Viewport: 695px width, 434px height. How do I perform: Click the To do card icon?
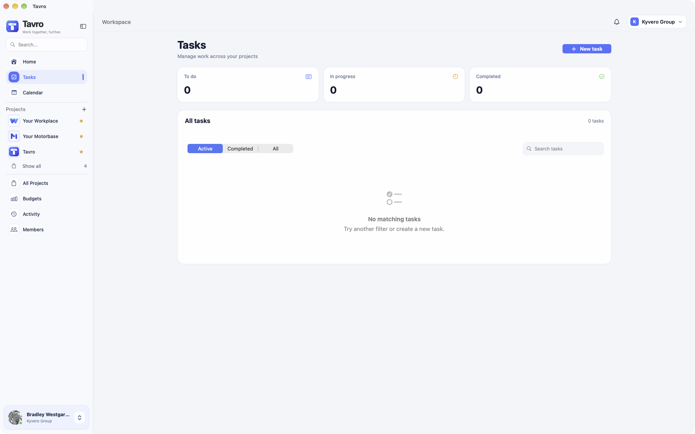point(308,77)
